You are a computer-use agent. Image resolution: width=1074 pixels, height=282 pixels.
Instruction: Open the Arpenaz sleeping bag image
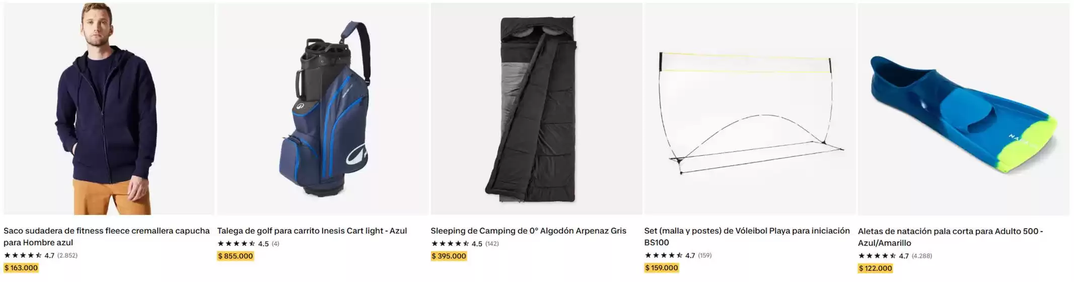(x=536, y=109)
